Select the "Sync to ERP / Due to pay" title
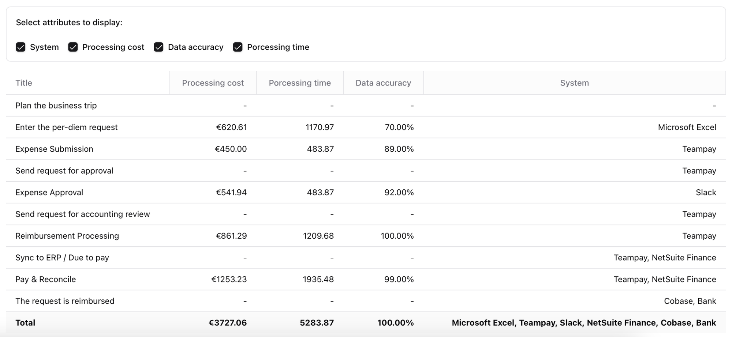 pos(62,258)
